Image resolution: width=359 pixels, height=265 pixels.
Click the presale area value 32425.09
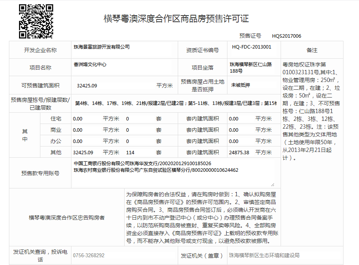[x=87, y=86]
